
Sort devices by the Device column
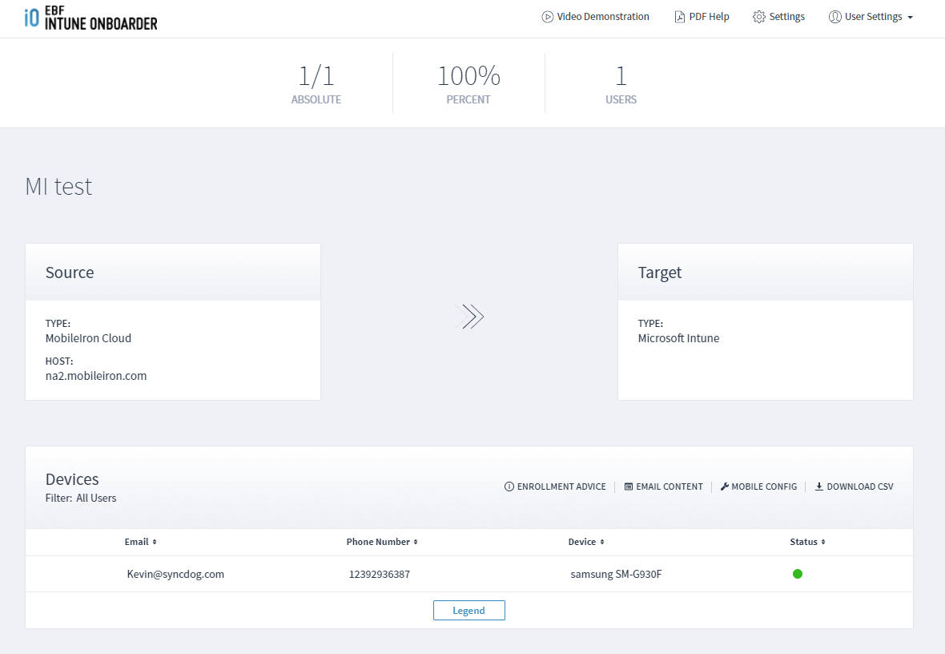click(585, 543)
